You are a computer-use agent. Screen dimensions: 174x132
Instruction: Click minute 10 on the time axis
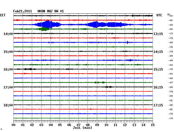pyautogui.click(x=106, y=125)
